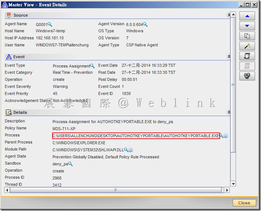
Task: Click the Post Delay value 00:00:01
Action: pyautogui.click(x=130, y=80)
